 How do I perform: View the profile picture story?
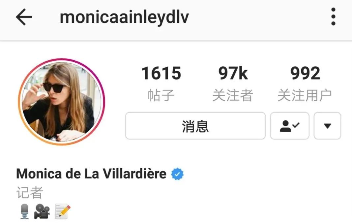click(x=62, y=102)
